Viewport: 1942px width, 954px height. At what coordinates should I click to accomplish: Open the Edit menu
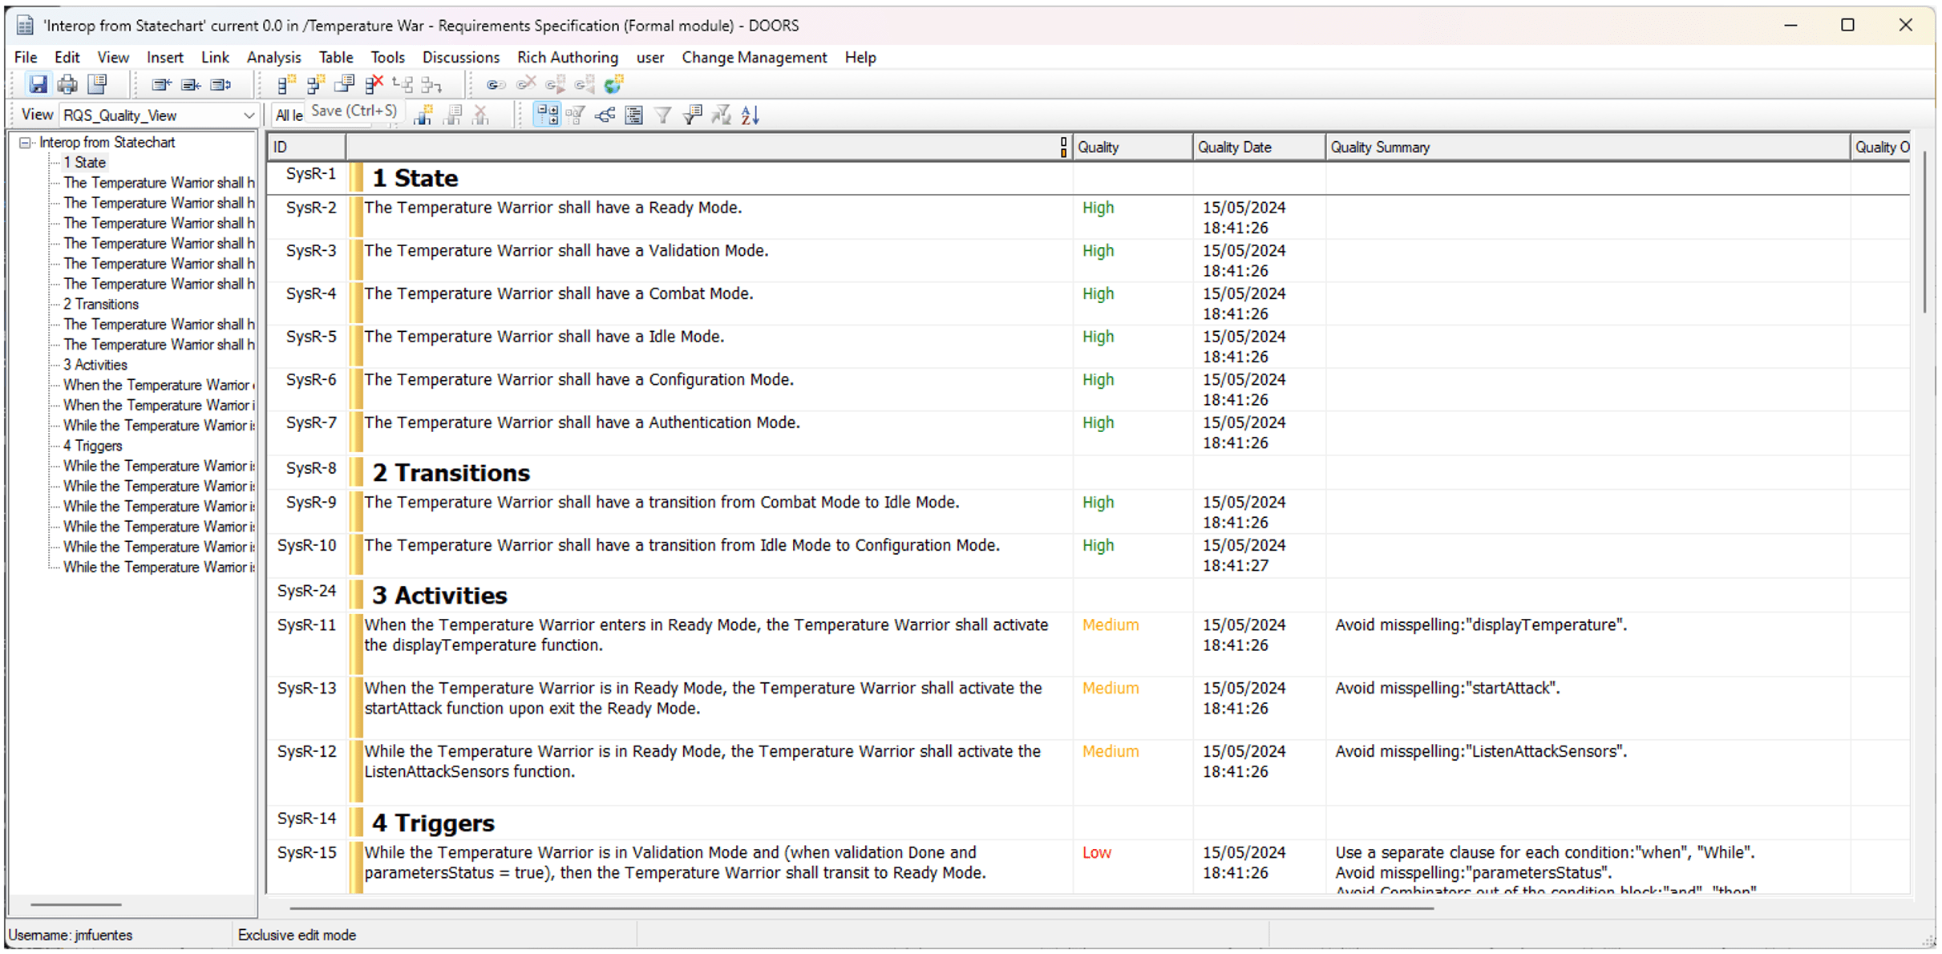[x=67, y=58]
